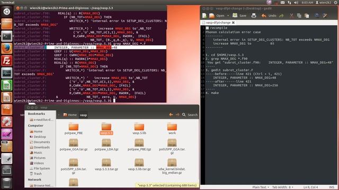Click the Ln 9, Col 4 status entry
The height and width of the screenshot is (190, 339).
pos(310,187)
